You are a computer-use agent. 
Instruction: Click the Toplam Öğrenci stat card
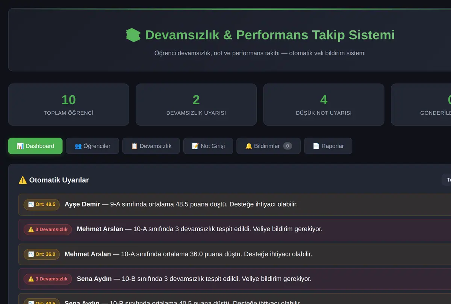pyautogui.click(x=68, y=105)
